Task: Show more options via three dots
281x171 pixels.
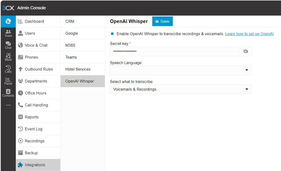Action: [x=8, y=105]
